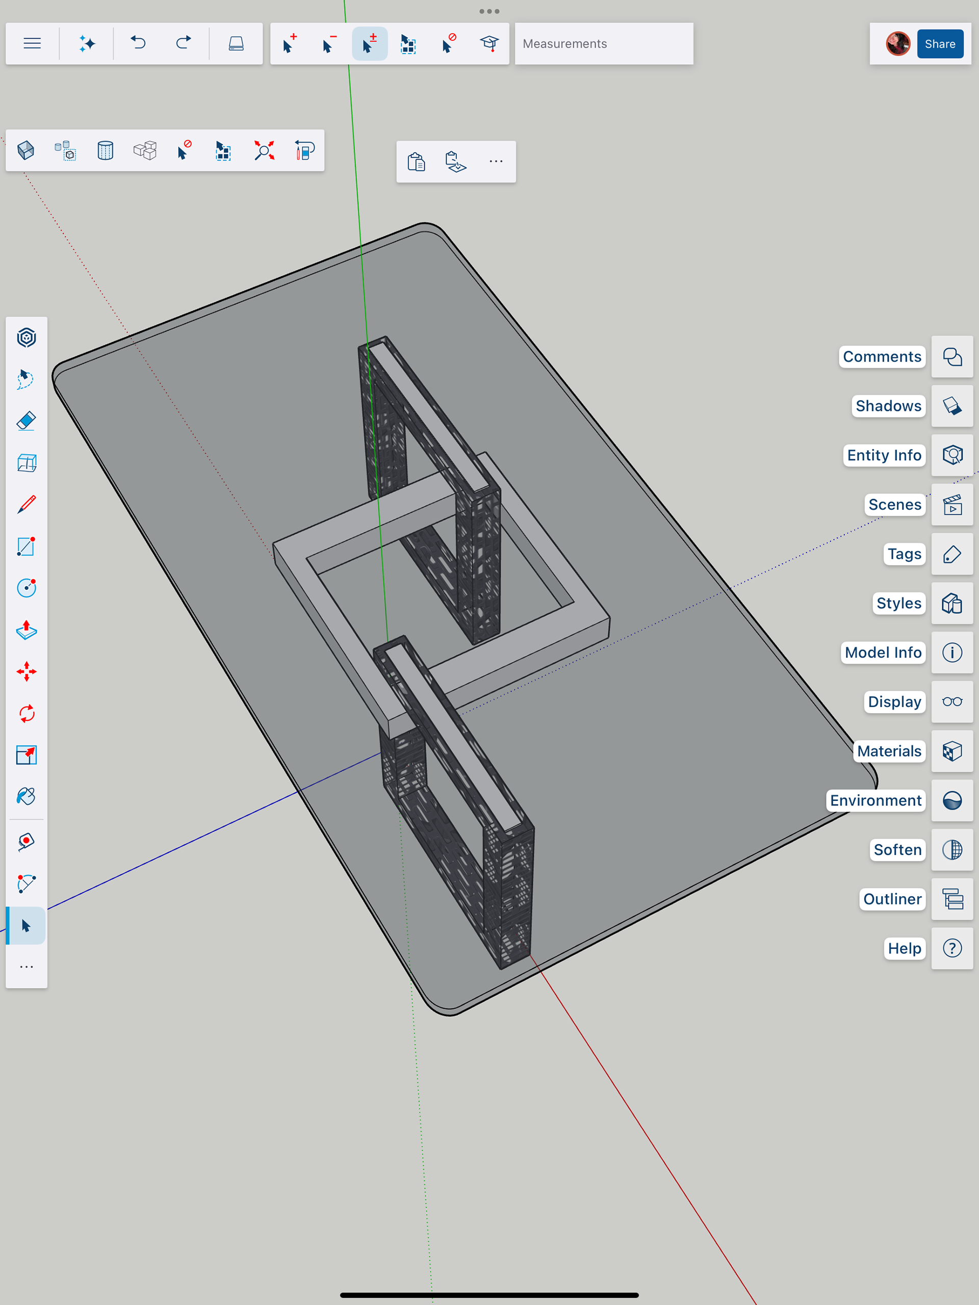The height and width of the screenshot is (1305, 979).
Task: Enable add-to-selection mode
Action: [x=289, y=44]
